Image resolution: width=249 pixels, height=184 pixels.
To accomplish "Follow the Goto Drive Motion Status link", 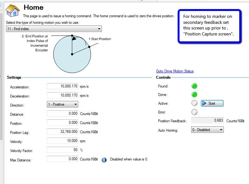I will pyautogui.click(x=175, y=71).
